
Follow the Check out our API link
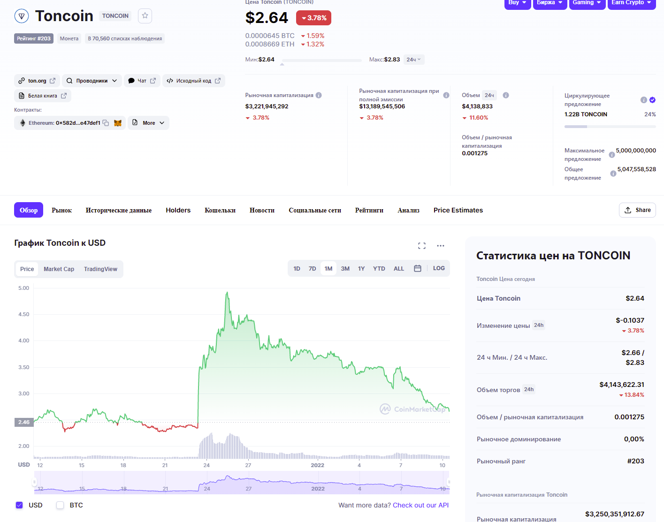click(x=420, y=505)
